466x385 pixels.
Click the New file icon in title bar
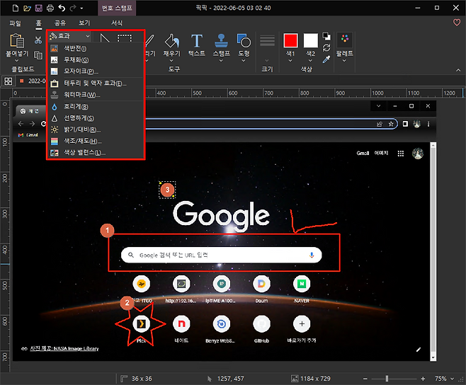pos(16,8)
